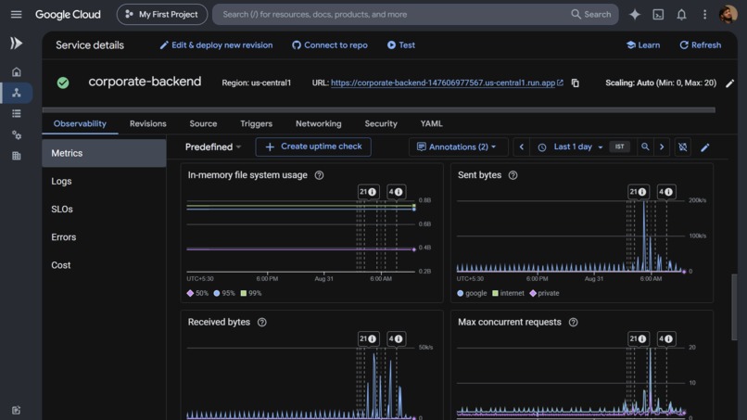Switch to the Triggers tab
Image resolution: width=747 pixels, height=420 pixels.
coord(257,123)
